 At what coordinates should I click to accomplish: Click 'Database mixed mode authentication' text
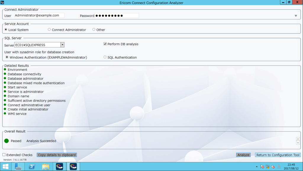(36, 83)
